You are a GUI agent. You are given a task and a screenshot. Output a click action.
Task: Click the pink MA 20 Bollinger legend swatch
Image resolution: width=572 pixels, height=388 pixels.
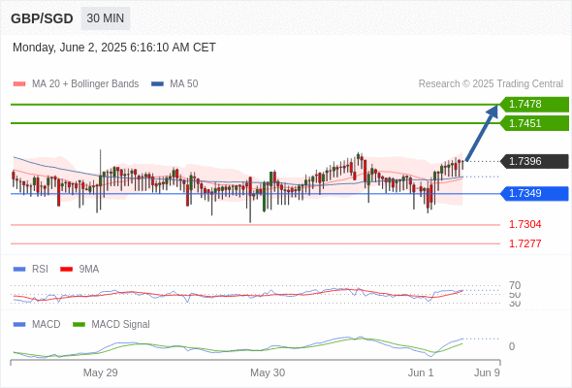pyautogui.click(x=19, y=84)
